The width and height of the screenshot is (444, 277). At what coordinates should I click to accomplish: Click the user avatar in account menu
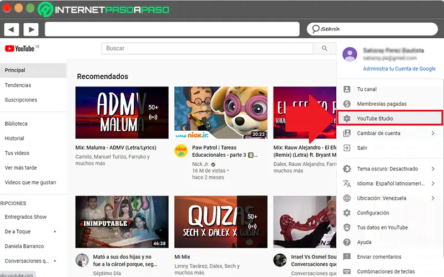(350, 54)
